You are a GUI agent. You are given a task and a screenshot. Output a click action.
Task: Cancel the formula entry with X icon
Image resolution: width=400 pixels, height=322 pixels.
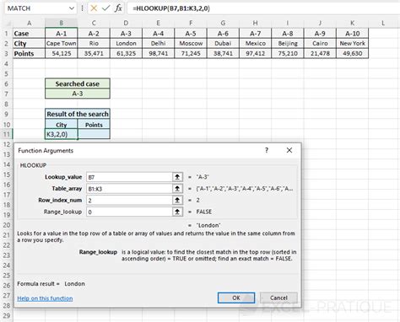click(x=94, y=8)
